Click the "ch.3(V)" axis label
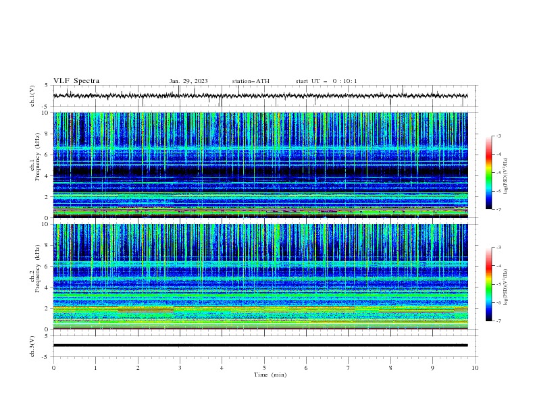This screenshot has height=413, width=535. pos(32,346)
